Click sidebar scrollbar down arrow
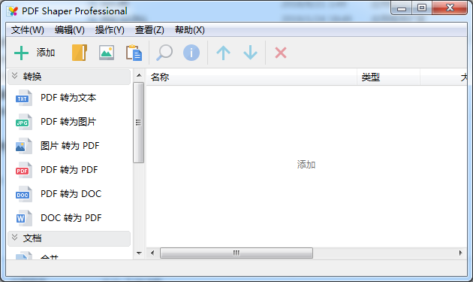This screenshot has width=473, height=282. click(x=139, y=253)
